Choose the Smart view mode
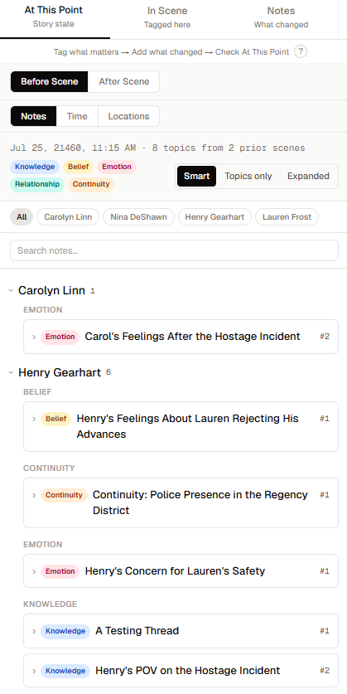This screenshot has width=347, height=694. point(196,176)
